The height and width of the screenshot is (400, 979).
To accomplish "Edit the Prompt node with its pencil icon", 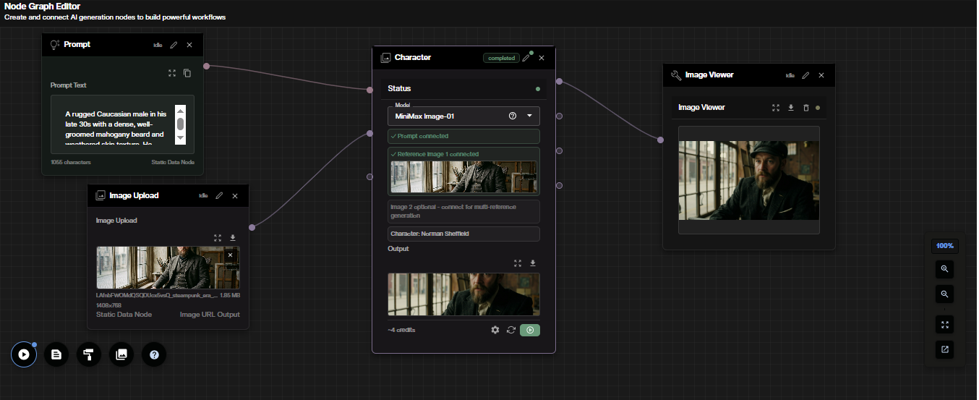I will [x=174, y=45].
